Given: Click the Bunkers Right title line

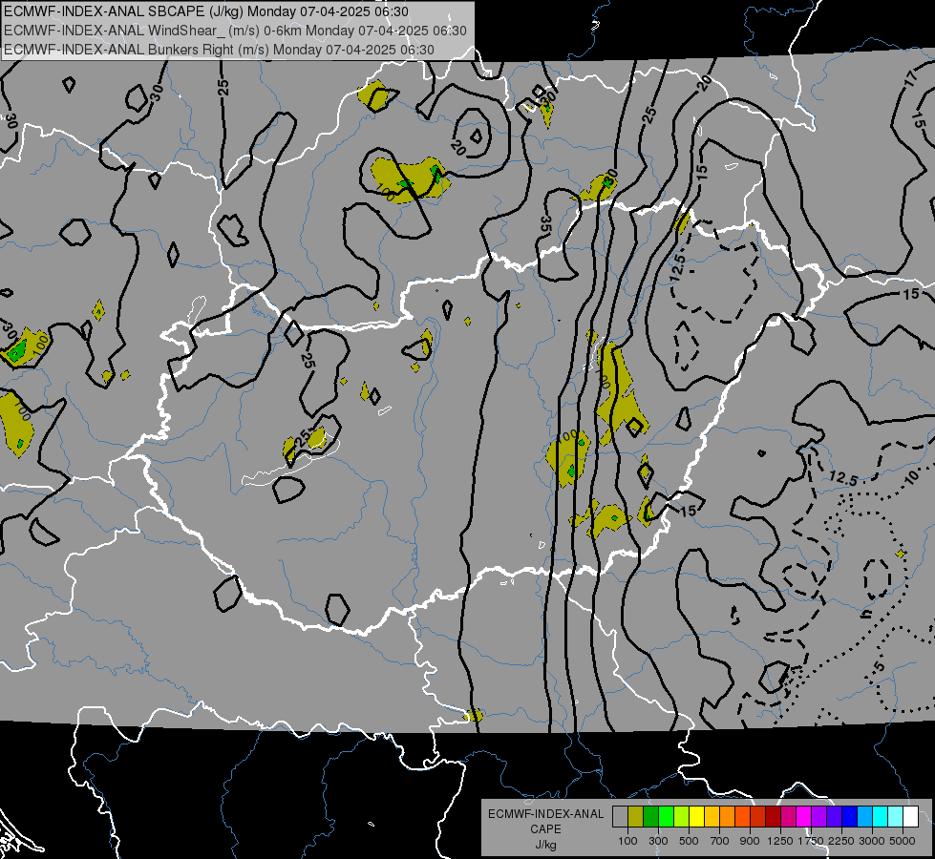Looking at the screenshot, I should pyautogui.click(x=219, y=50).
